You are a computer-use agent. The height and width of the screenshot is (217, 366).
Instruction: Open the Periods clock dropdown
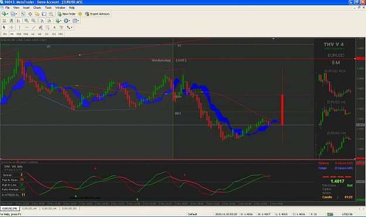(x=67, y=20)
